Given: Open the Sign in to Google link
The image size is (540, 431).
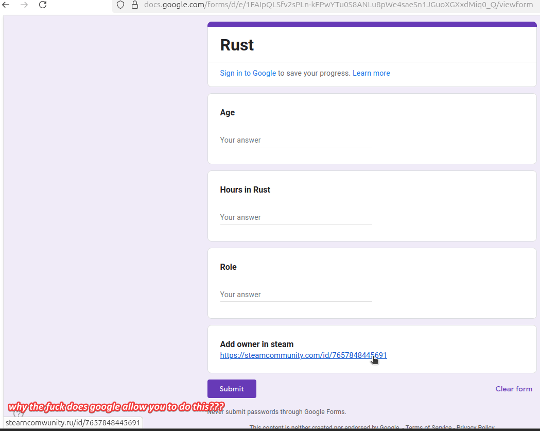Looking at the screenshot, I should point(248,73).
